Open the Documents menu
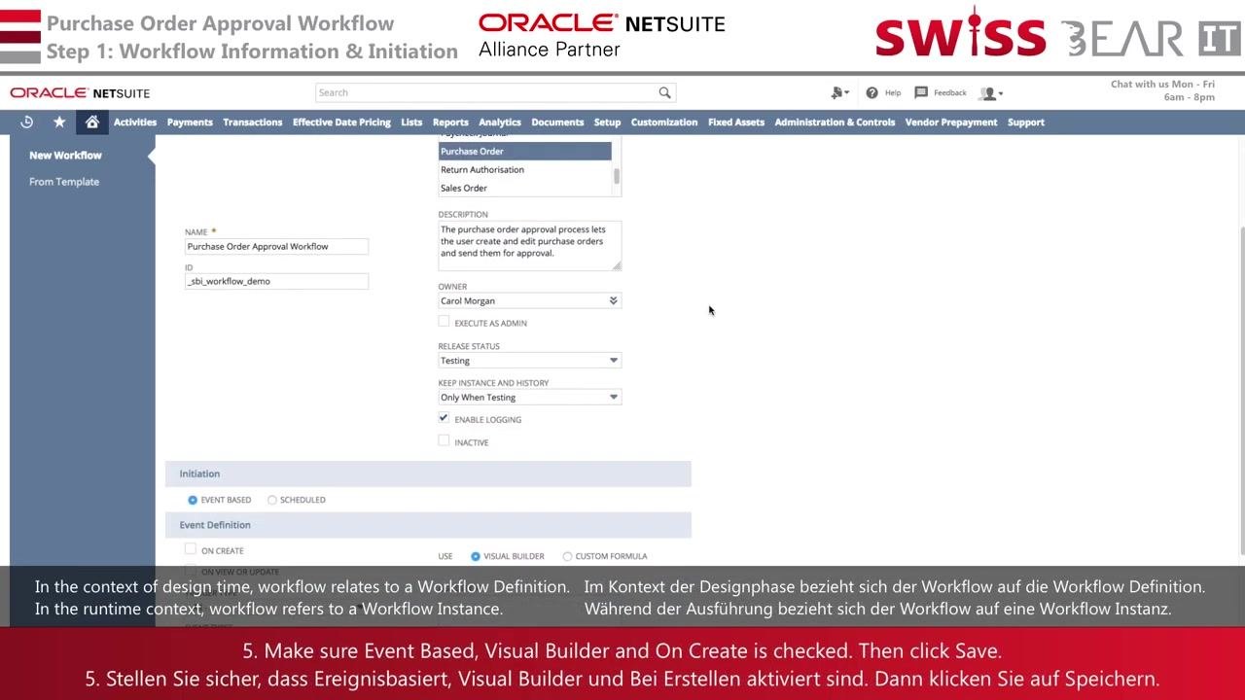1245x700 pixels. click(x=557, y=122)
